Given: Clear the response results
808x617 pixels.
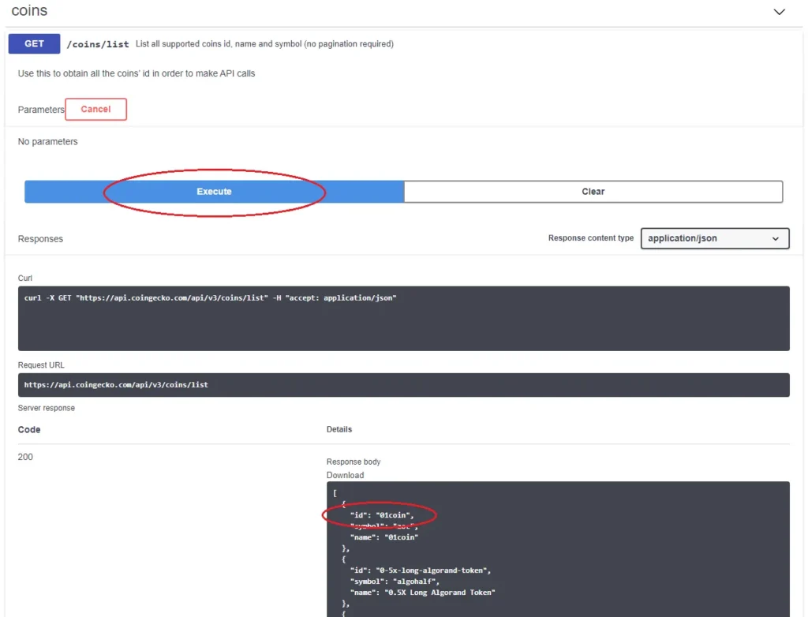Looking at the screenshot, I should [x=593, y=192].
